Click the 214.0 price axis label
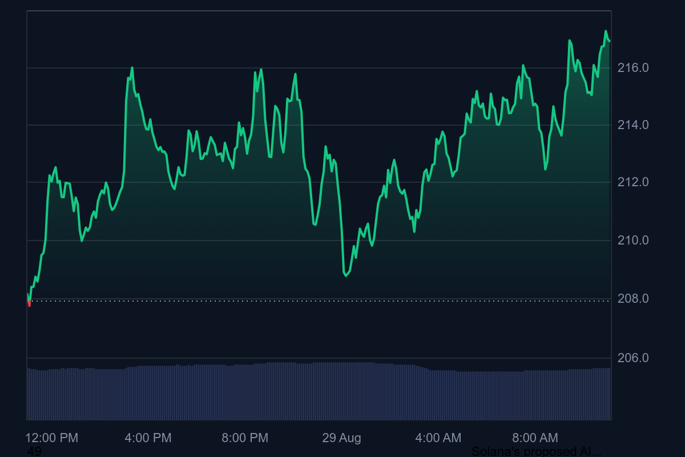Screen dimensions: 685x457 point(633,125)
